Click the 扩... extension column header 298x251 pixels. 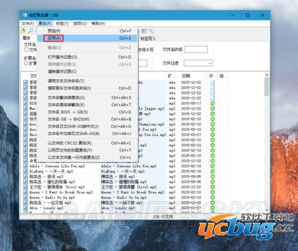(172, 76)
